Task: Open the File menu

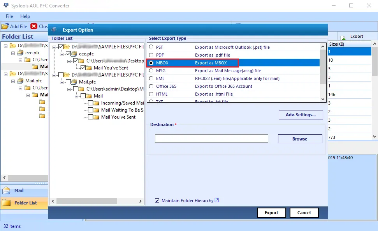Action: click(9, 16)
